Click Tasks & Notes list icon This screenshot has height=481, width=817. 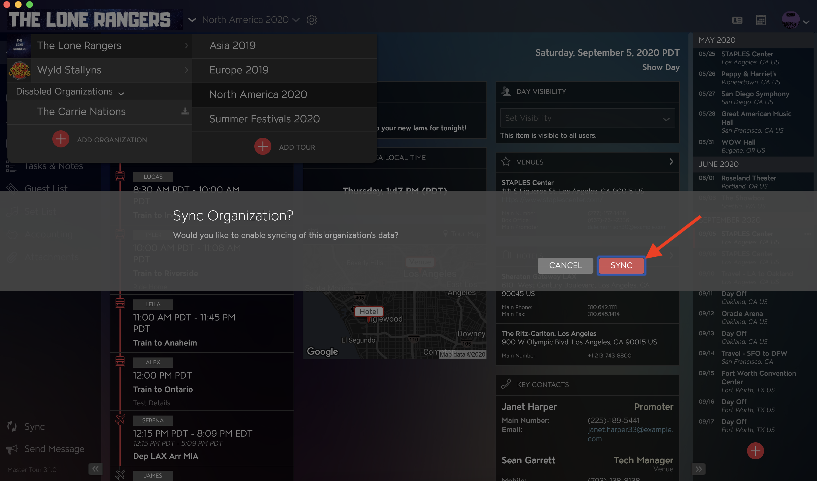point(11,166)
